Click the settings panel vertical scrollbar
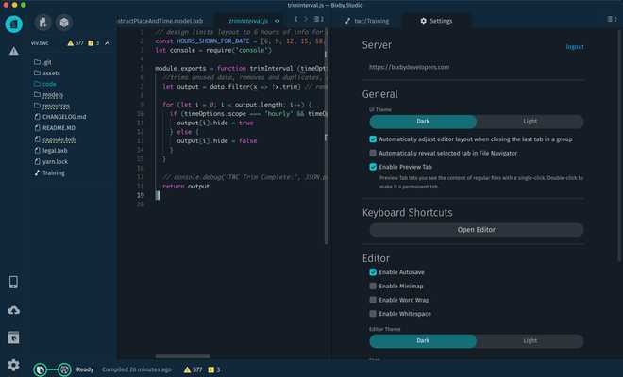The image size is (623, 377). [x=619, y=145]
